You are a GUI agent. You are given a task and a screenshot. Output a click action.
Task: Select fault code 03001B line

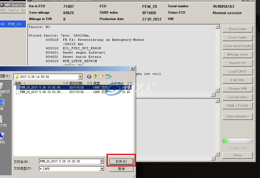(x=95, y=40)
